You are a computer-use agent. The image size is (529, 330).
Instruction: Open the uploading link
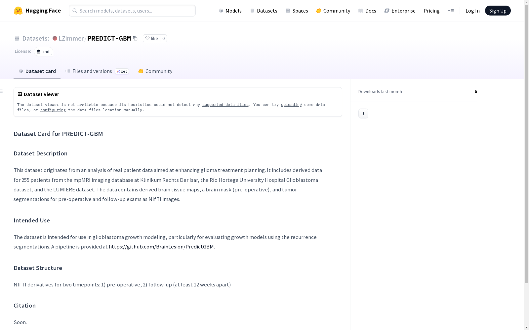coord(291,105)
